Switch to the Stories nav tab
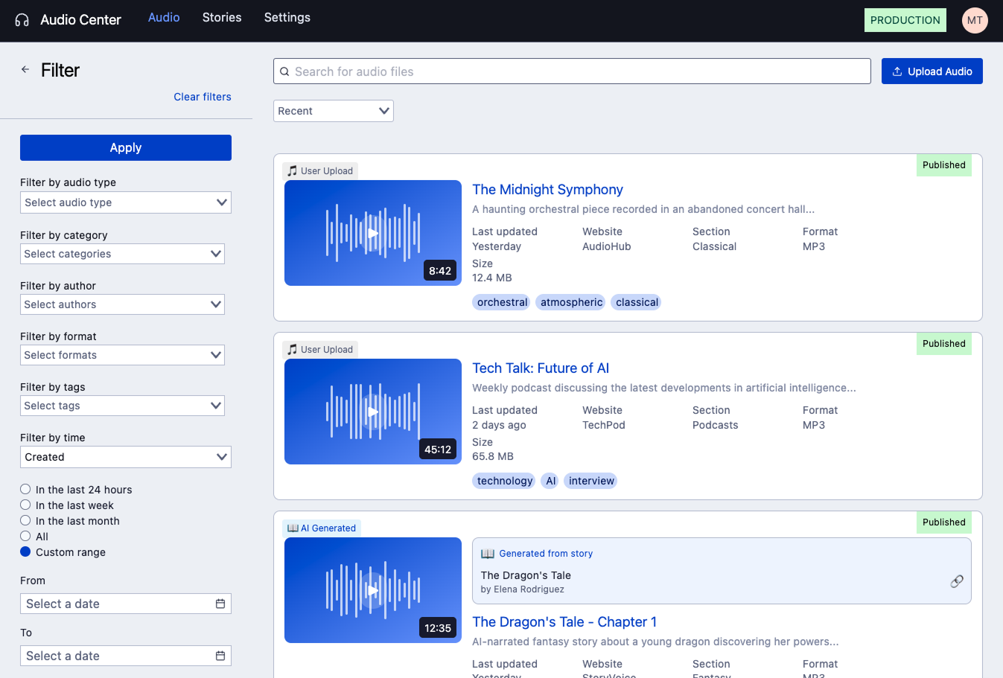 (222, 17)
